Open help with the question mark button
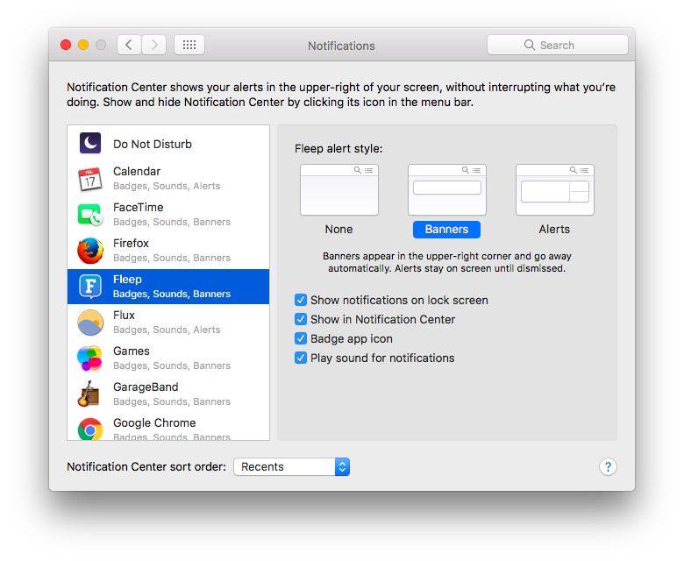This screenshot has height=561, width=684. click(608, 467)
